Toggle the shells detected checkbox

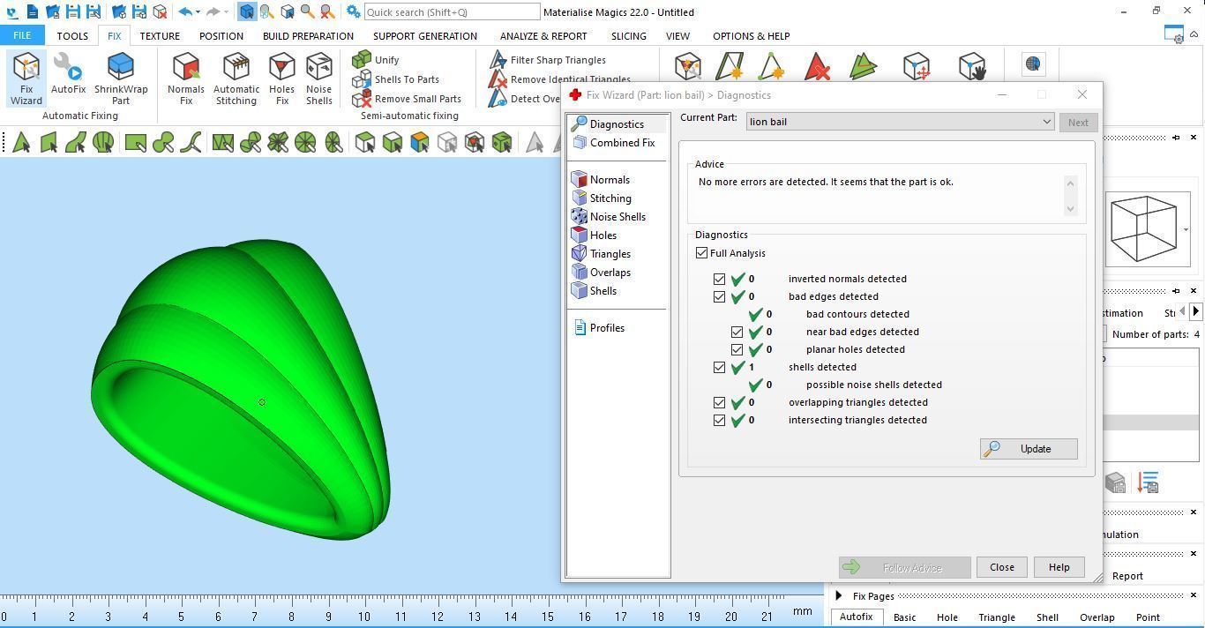pyautogui.click(x=720, y=367)
